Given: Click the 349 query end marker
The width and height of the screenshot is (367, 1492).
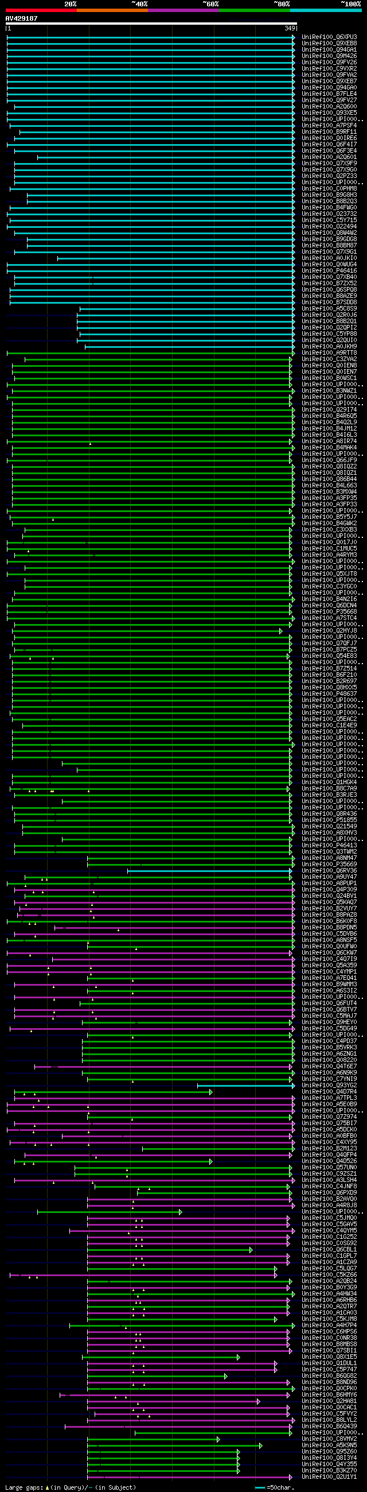Looking at the screenshot, I should tap(290, 28).
